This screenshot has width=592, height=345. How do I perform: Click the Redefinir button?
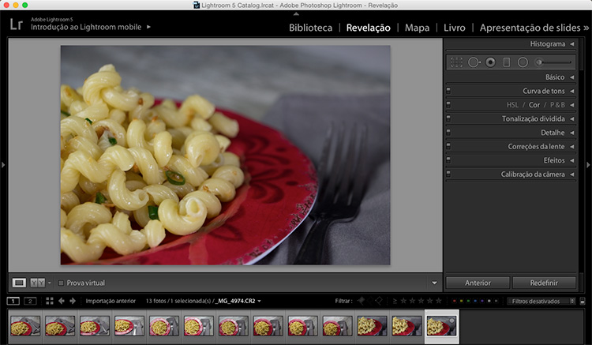(543, 282)
